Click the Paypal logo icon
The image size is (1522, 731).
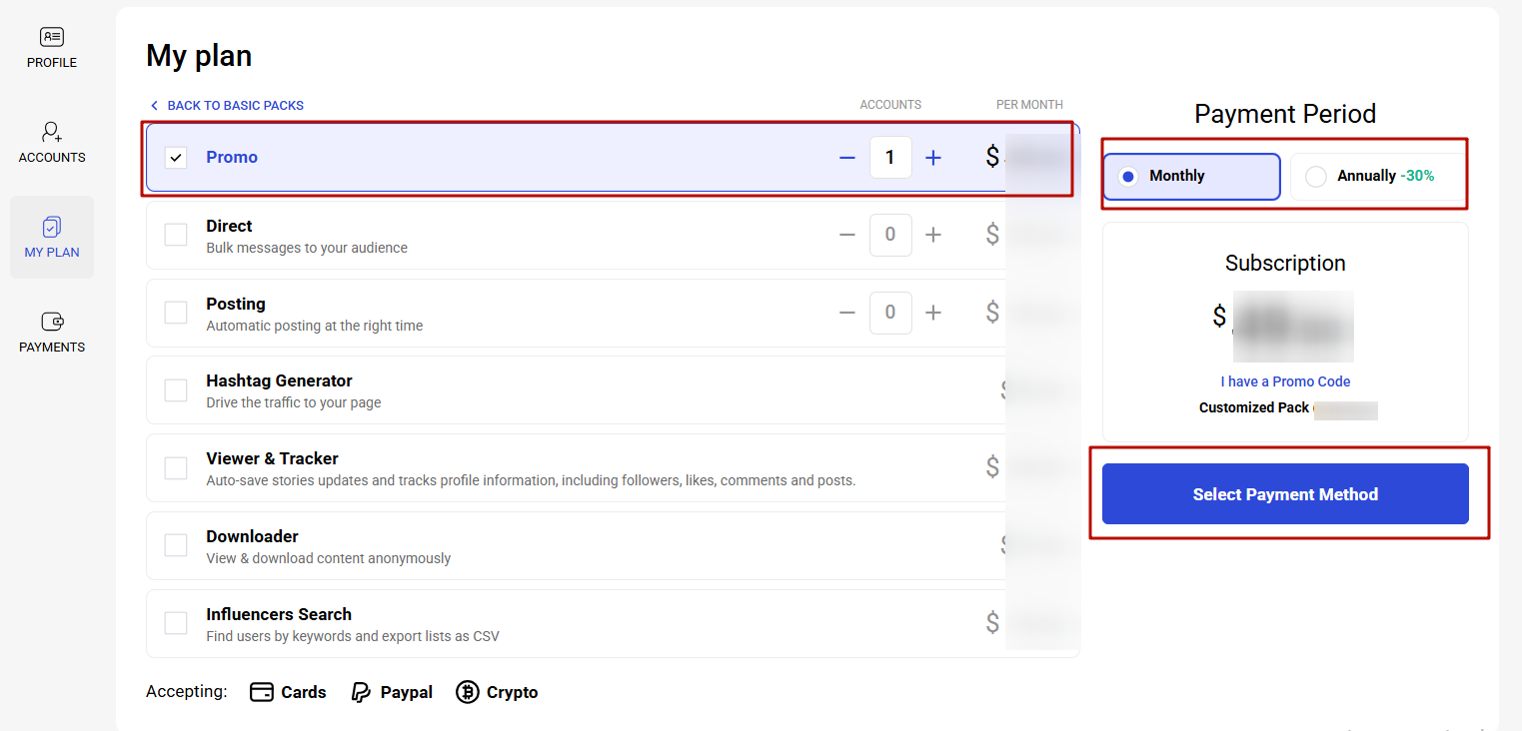(x=362, y=692)
